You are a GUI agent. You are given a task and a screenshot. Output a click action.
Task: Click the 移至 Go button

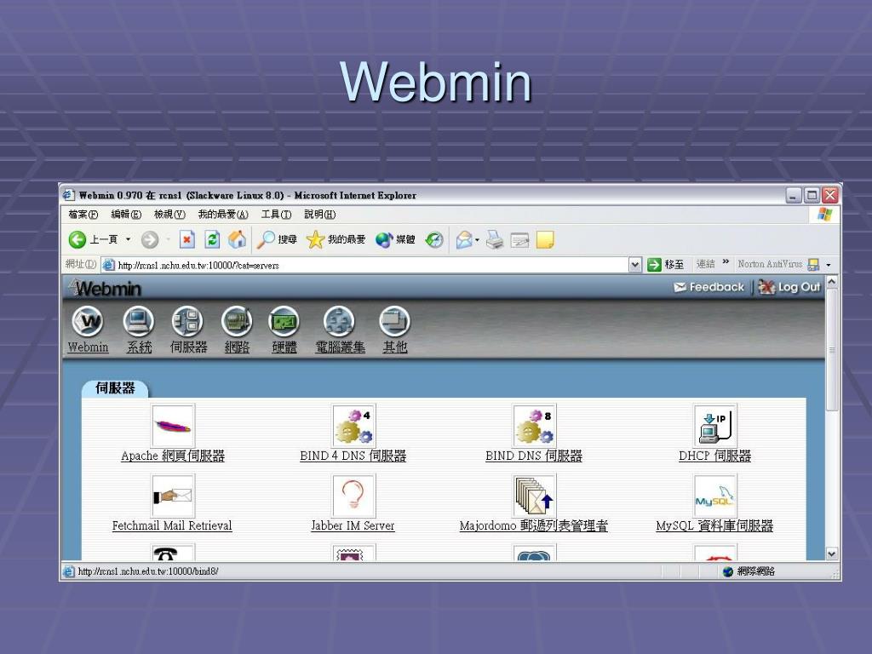(x=666, y=265)
